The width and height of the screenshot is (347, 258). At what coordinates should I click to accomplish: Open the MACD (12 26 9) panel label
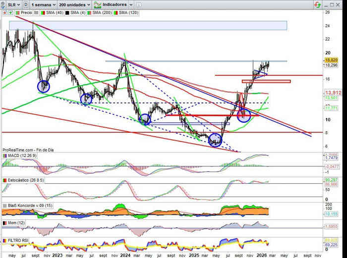[22, 156]
